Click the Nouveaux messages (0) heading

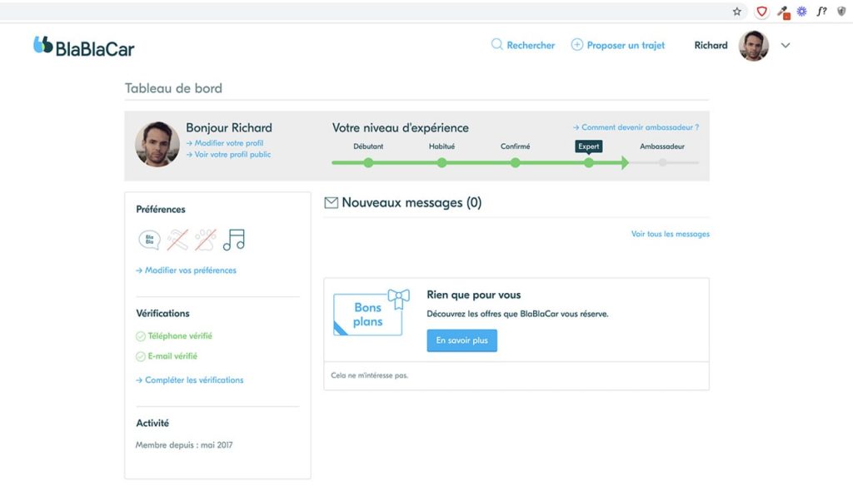coord(412,203)
